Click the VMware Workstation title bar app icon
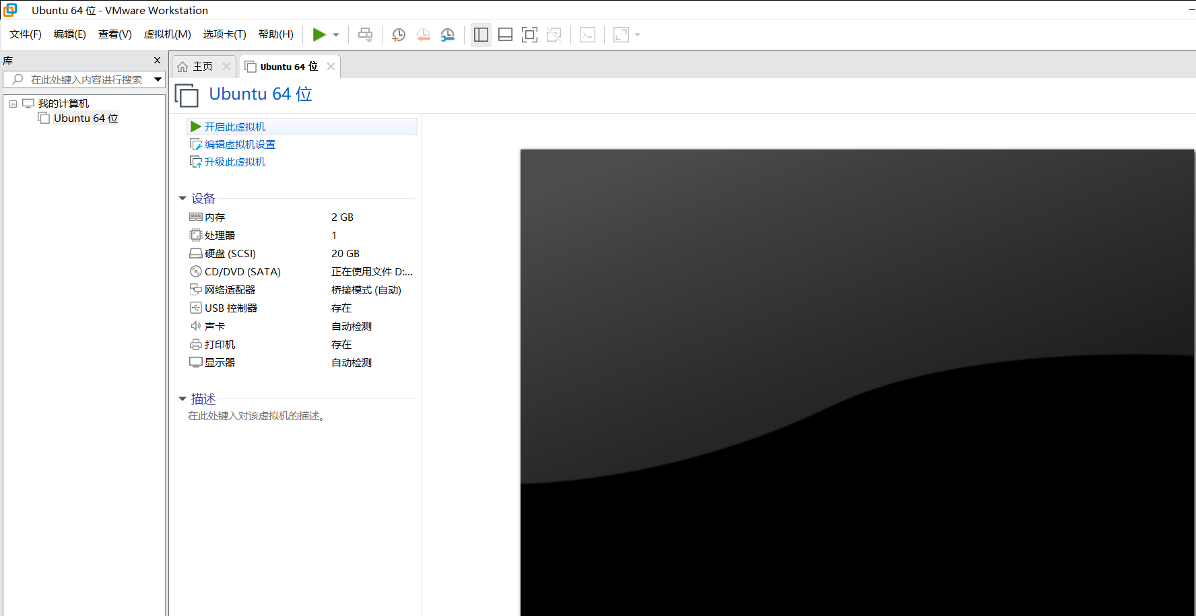This screenshot has height=616, width=1196. click(x=10, y=10)
